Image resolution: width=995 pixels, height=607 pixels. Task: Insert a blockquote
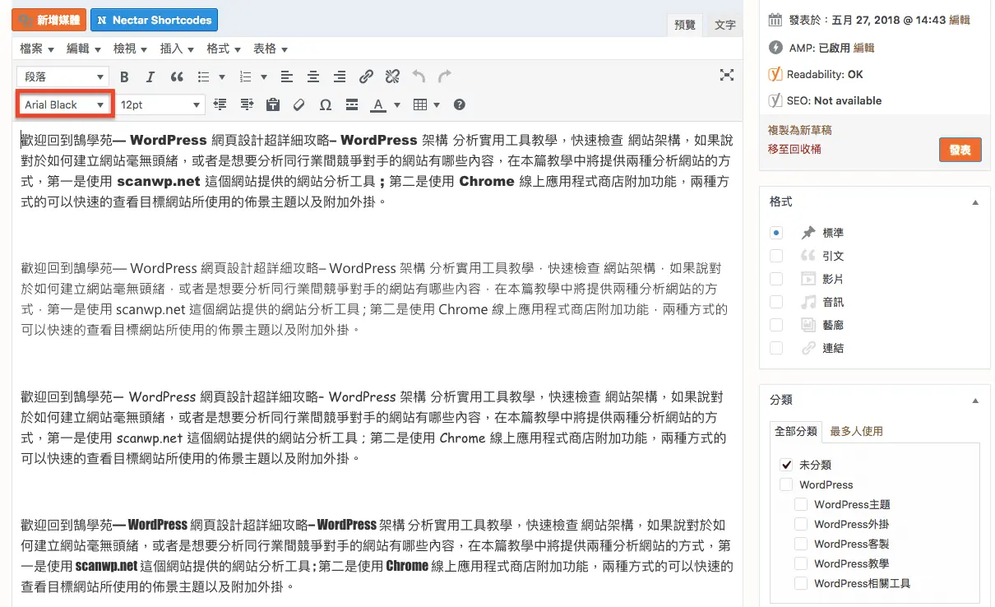tap(176, 76)
